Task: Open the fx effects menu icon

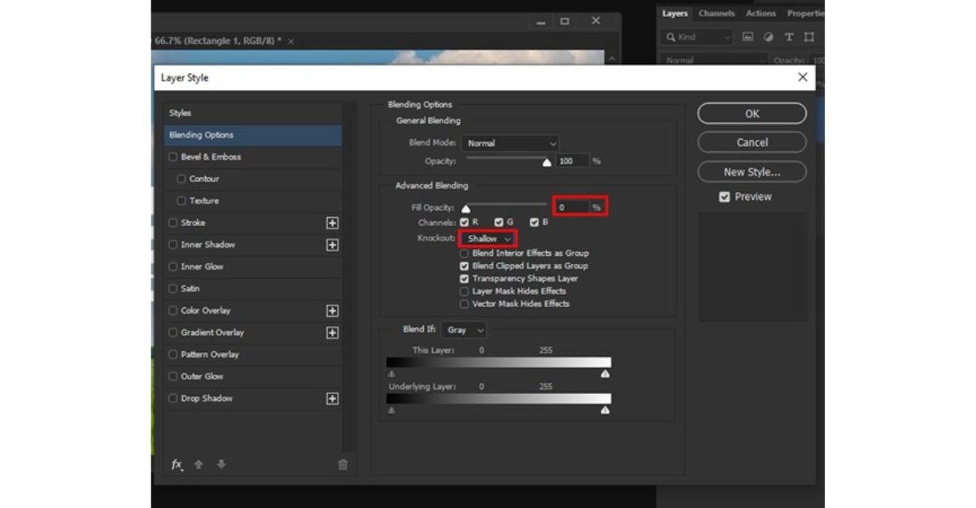Action: pyautogui.click(x=177, y=464)
